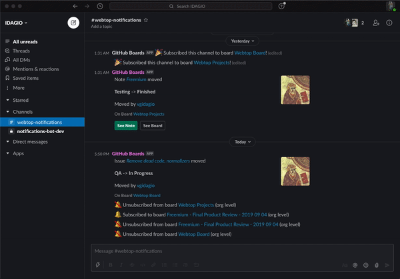Focus the Message #webtop-notifications input
The width and height of the screenshot is (400, 279).
tap(243, 251)
